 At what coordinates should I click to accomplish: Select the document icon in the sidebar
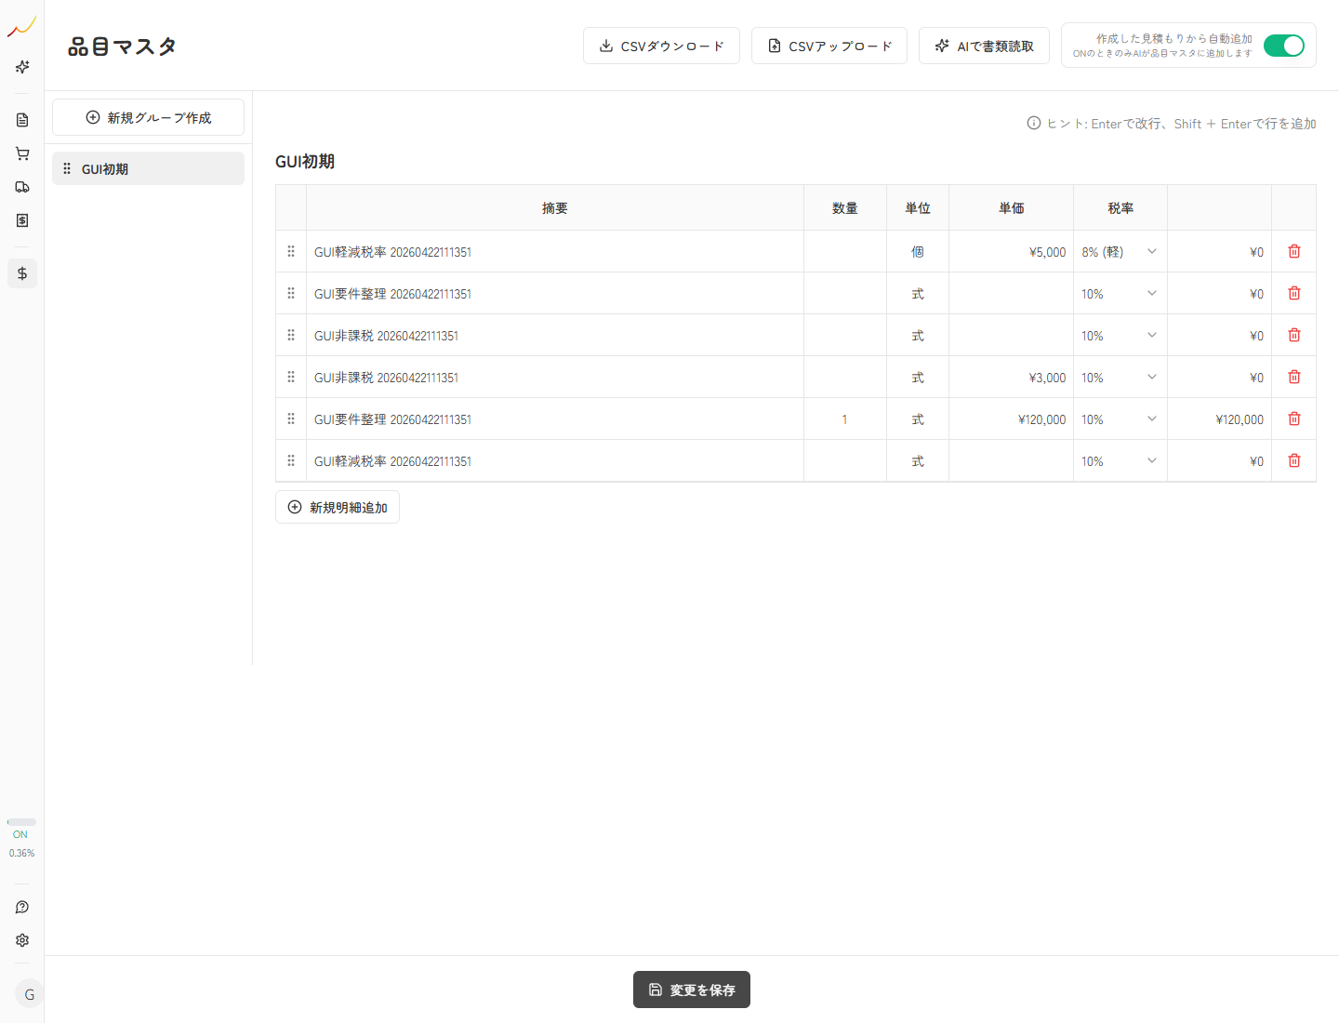(21, 119)
